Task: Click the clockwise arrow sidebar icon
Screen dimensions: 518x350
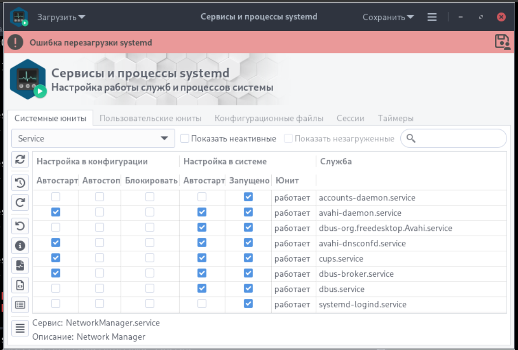Action: [20, 203]
